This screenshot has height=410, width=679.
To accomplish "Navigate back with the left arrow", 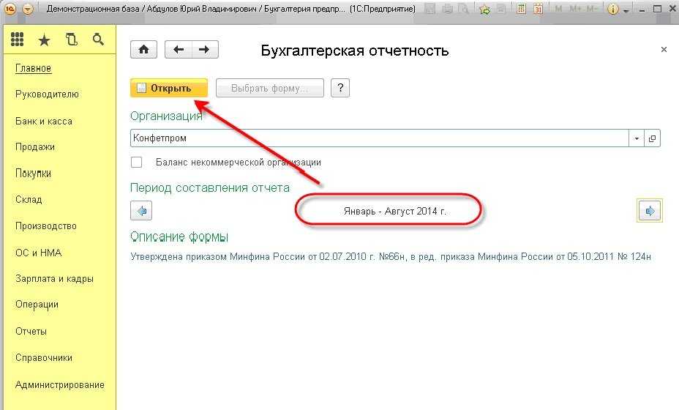I will click(x=178, y=50).
